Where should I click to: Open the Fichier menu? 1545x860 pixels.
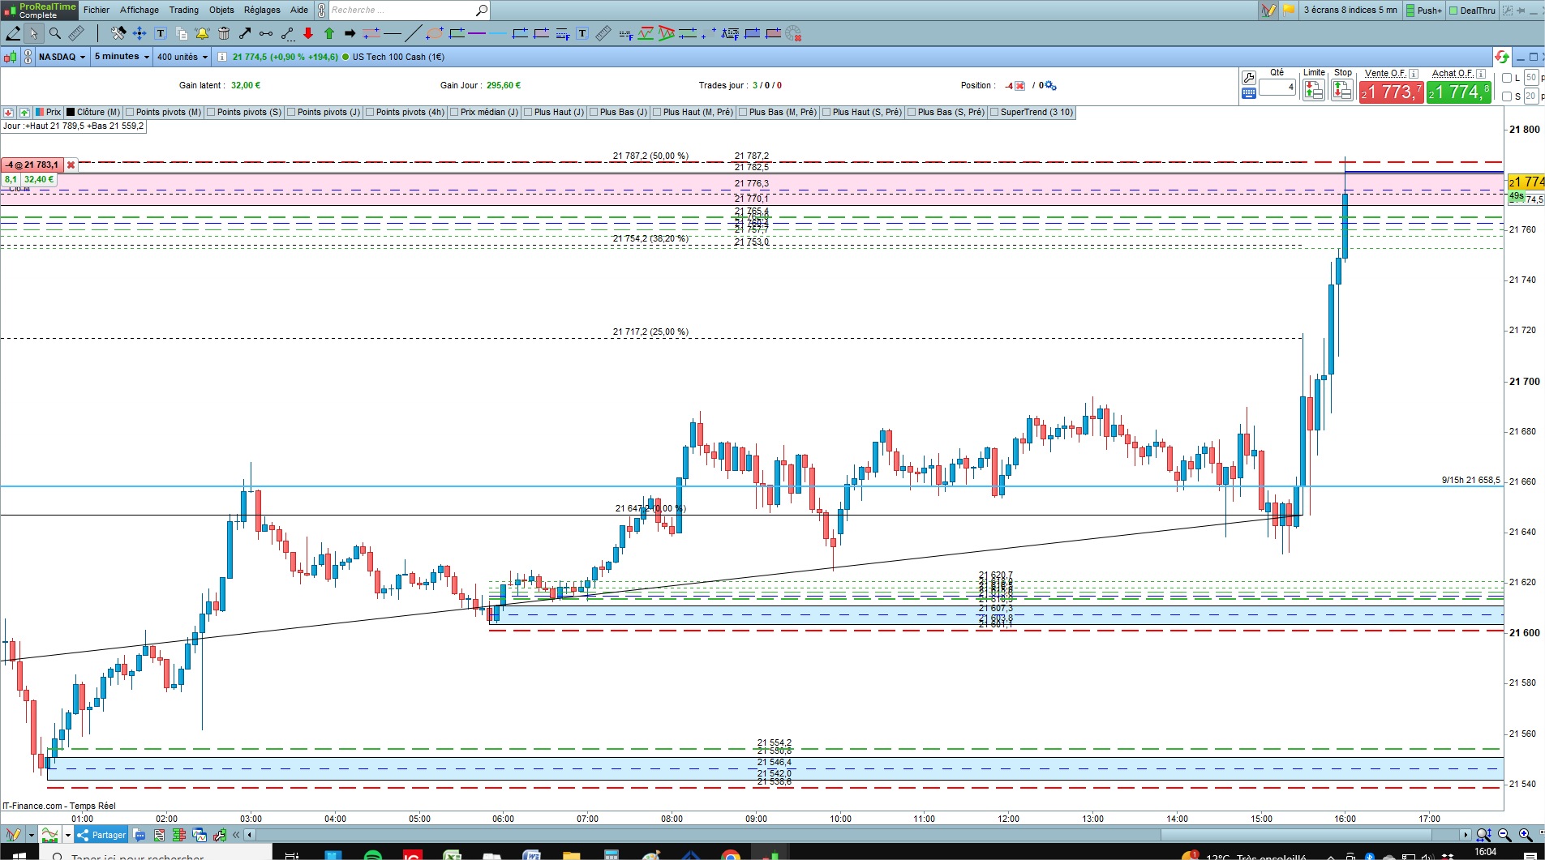(x=97, y=10)
